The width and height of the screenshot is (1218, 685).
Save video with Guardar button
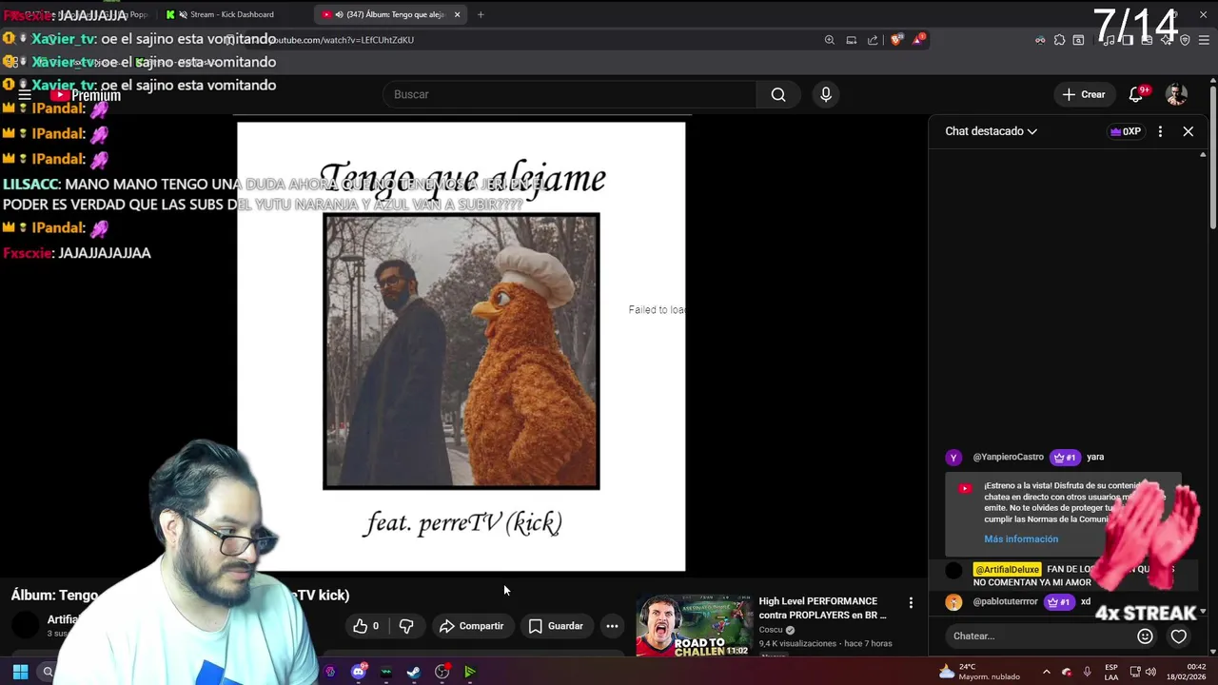pyautogui.click(x=556, y=626)
